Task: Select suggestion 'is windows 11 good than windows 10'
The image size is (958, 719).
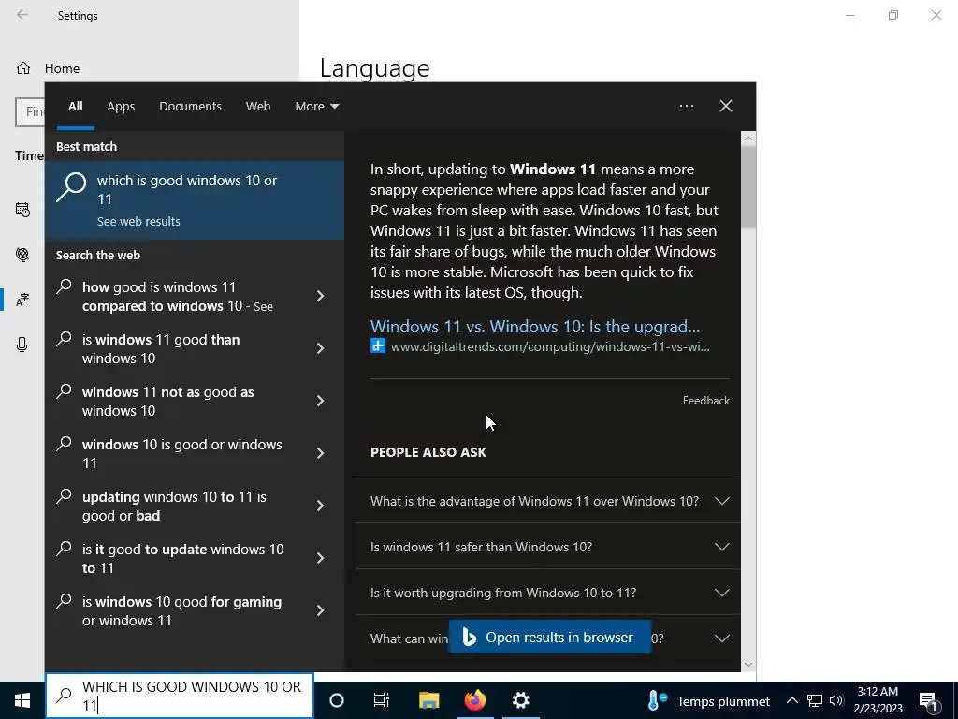Action: click(x=161, y=349)
